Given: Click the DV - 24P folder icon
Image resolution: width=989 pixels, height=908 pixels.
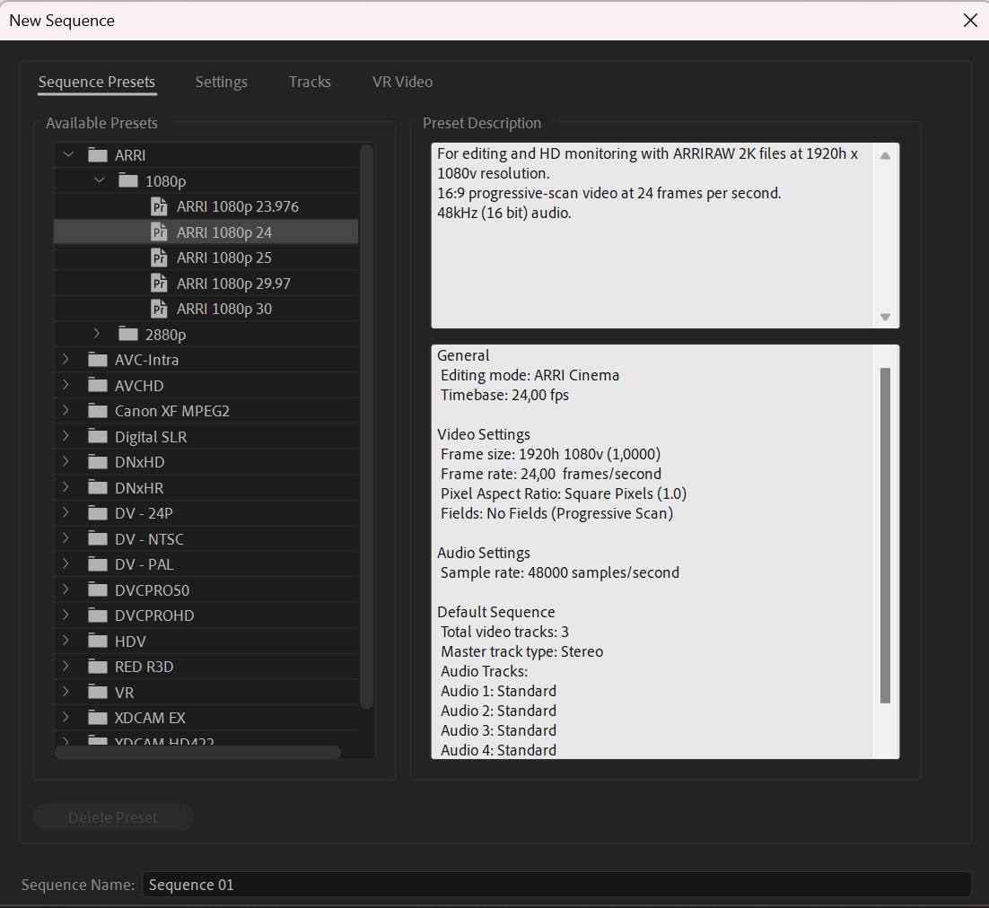Looking at the screenshot, I should [98, 512].
